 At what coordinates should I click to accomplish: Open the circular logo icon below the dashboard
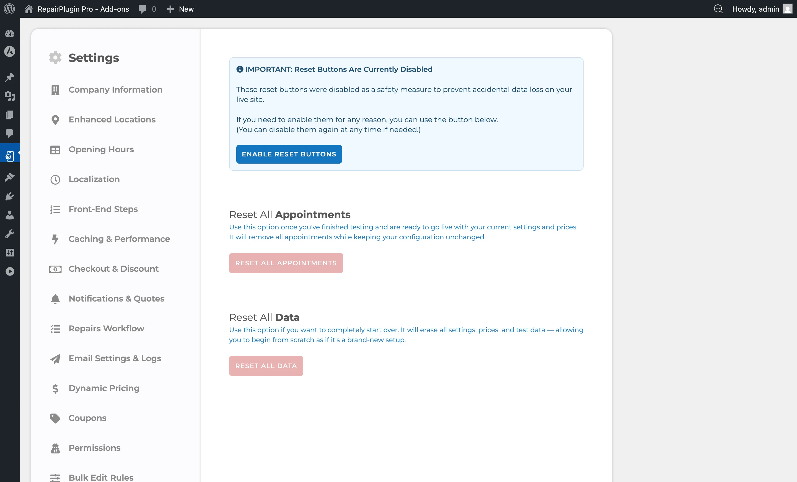(x=10, y=52)
